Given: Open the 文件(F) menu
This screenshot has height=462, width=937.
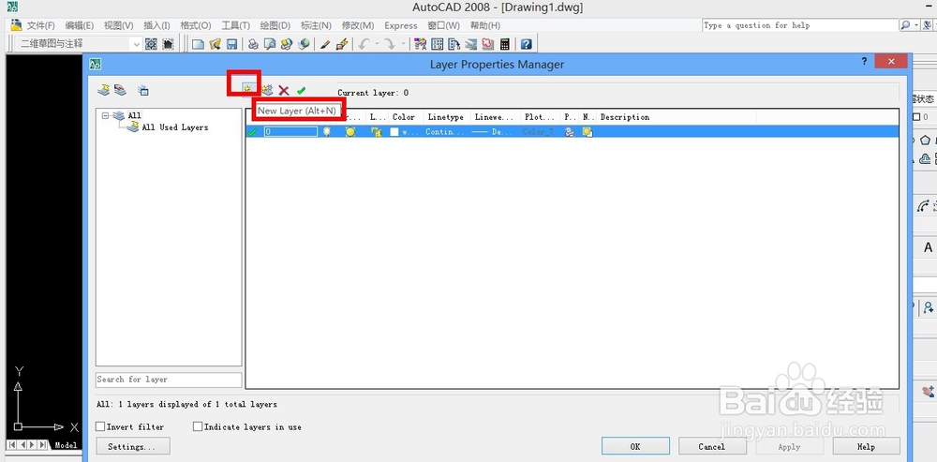Looking at the screenshot, I should tap(40, 25).
